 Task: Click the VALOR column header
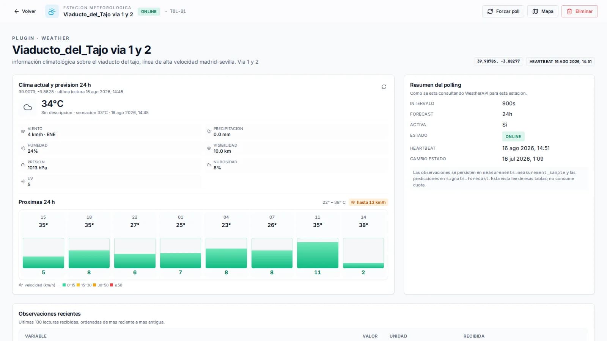(370, 336)
